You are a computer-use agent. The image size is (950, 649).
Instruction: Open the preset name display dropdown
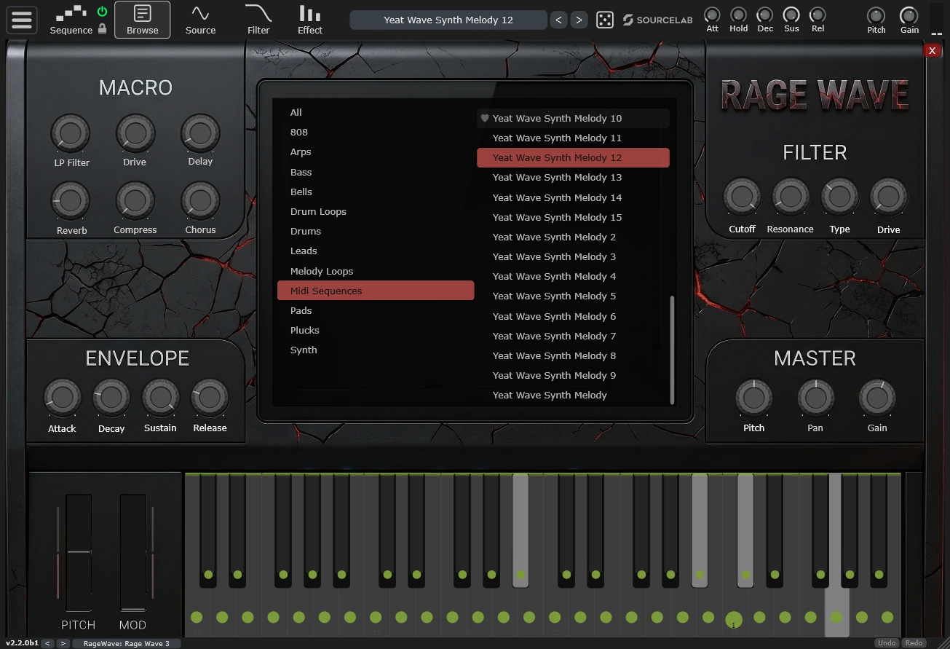(448, 20)
